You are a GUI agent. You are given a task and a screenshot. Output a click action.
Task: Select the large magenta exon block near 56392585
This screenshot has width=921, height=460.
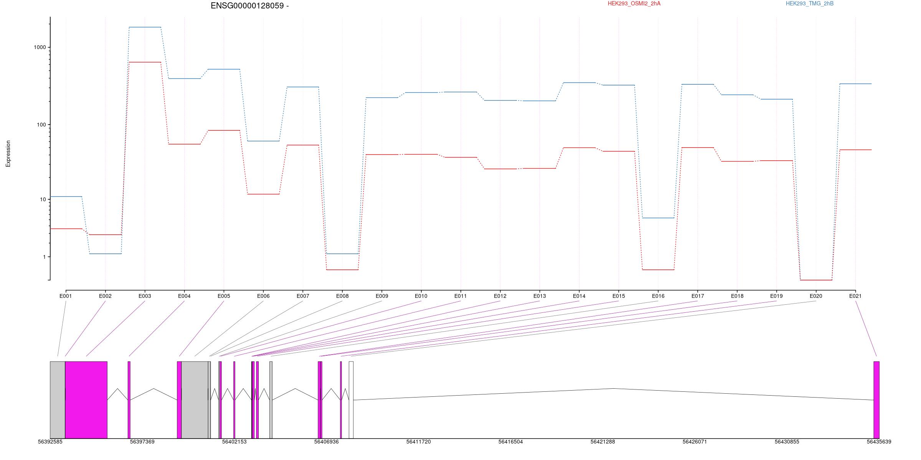pyautogui.click(x=86, y=400)
